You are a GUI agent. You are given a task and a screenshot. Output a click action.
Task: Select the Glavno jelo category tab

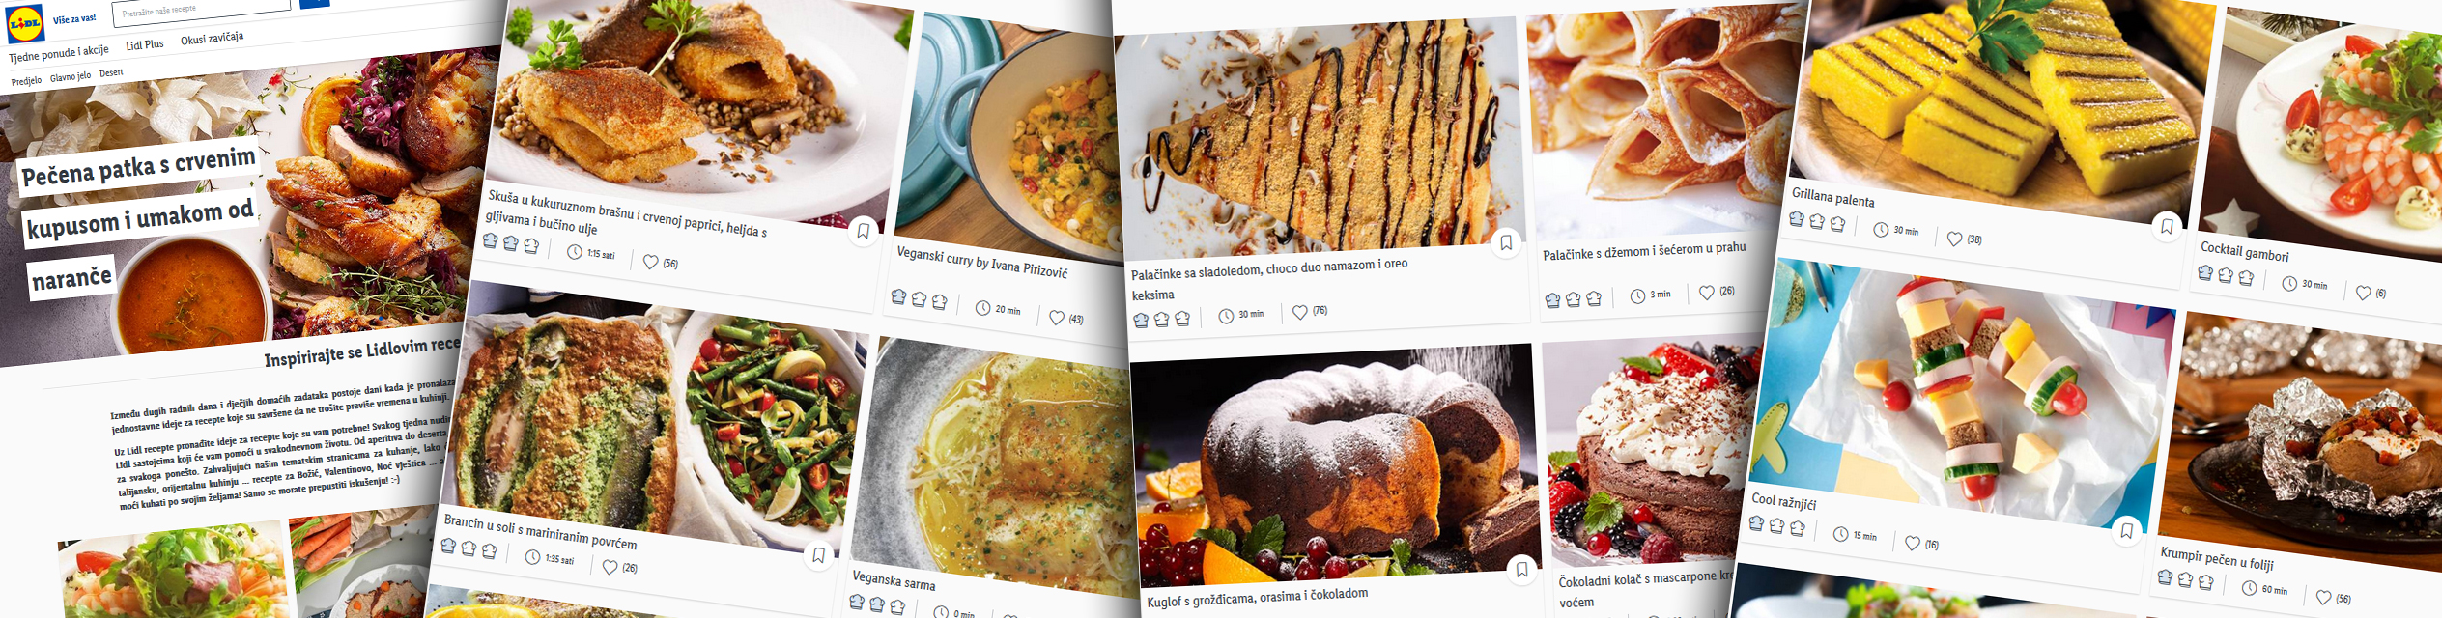71,76
